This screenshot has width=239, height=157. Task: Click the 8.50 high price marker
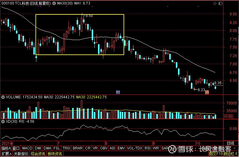point(89,15)
